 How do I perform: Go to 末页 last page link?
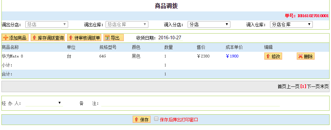click(x=325, y=86)
